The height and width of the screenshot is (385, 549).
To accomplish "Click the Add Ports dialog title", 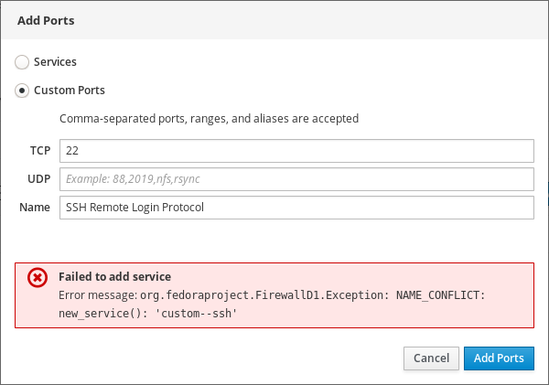I will 46,19.
